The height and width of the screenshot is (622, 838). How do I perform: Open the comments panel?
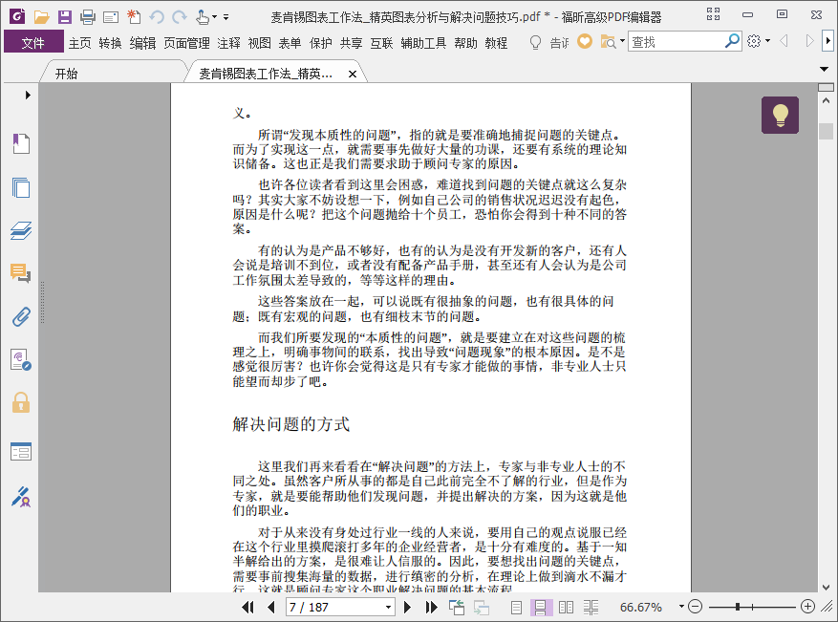point(21,273)
